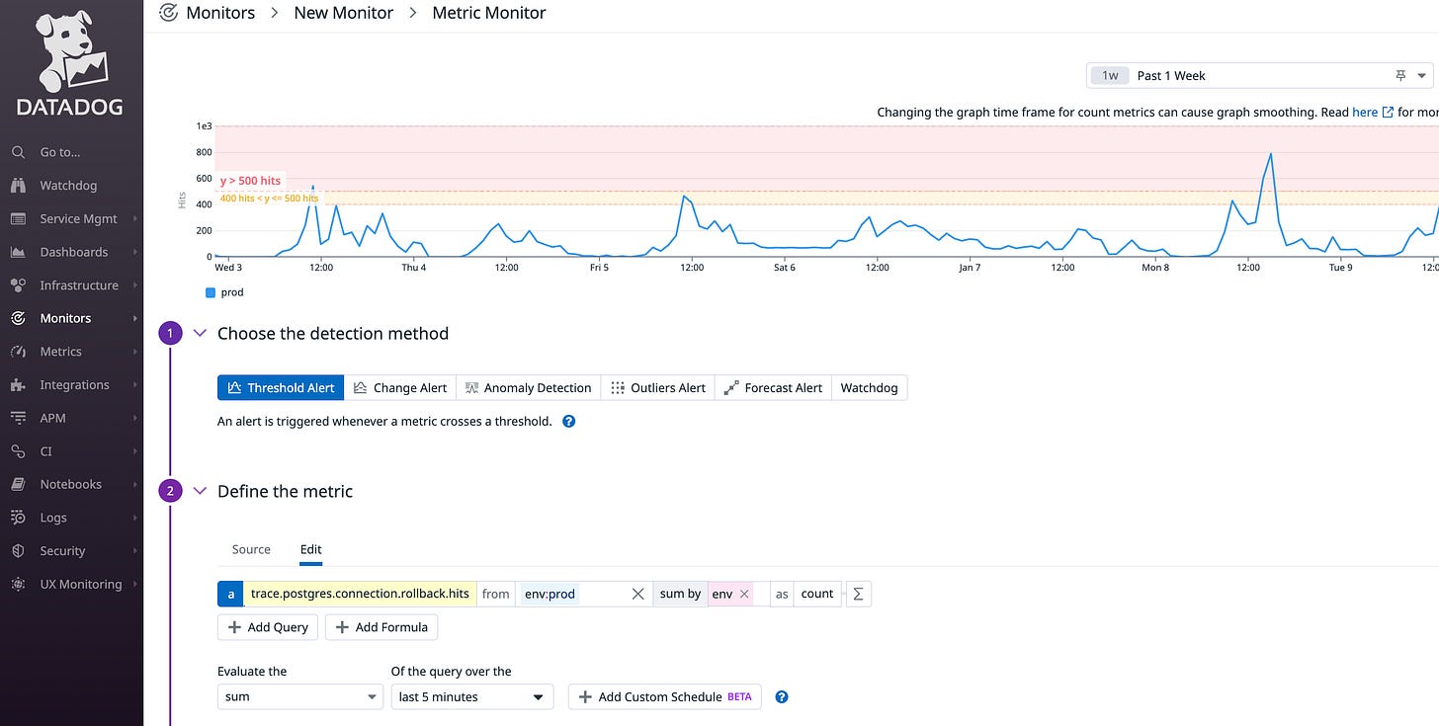Image resolution: width=1439 pixels, height=726 pixels.
Task: Open help icon next to Custom Schedule
Action: click(x=782, y=697)
